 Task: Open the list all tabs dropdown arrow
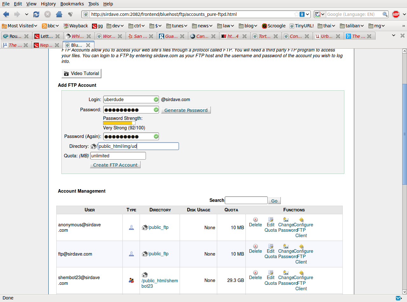coord(394,35)
